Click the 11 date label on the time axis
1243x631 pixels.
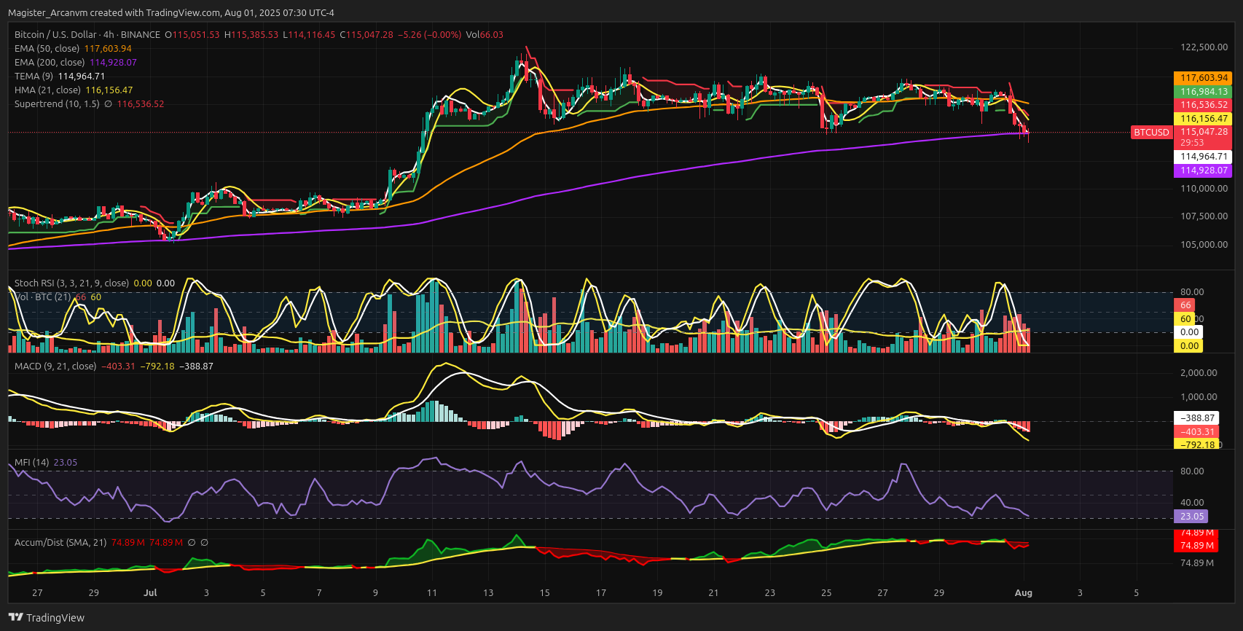pyautogui.click(x=432, y=592)
